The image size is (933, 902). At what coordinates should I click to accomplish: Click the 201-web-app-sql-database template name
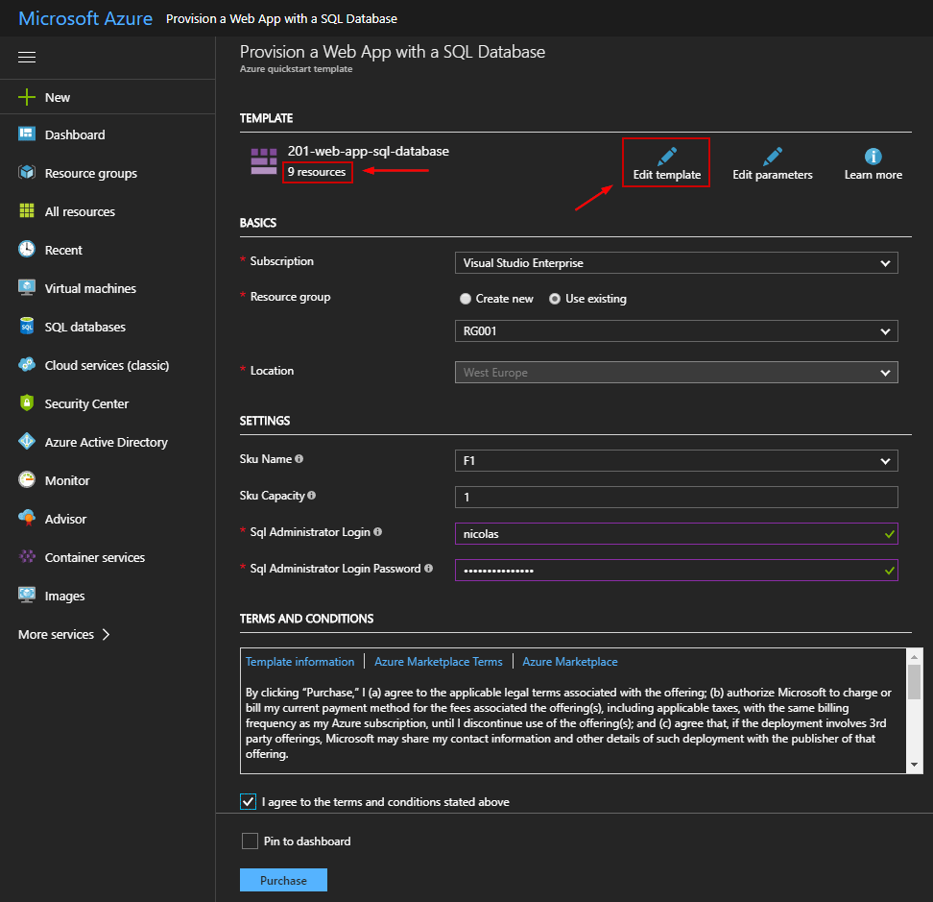(369, 151)
